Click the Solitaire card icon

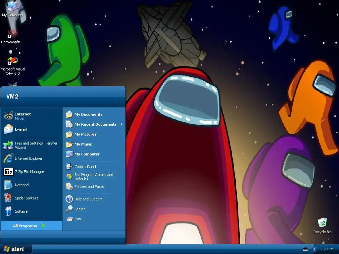tap(8, 211)
